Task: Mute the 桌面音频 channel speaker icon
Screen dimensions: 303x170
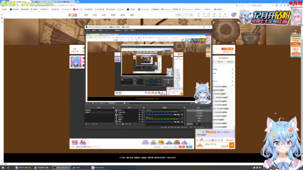Action: point(178,115)
